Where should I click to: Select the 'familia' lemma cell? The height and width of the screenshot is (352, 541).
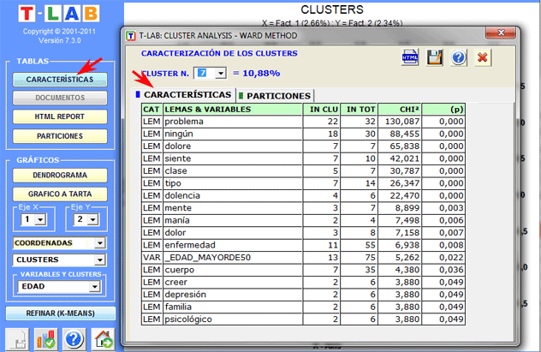(233, 307)
